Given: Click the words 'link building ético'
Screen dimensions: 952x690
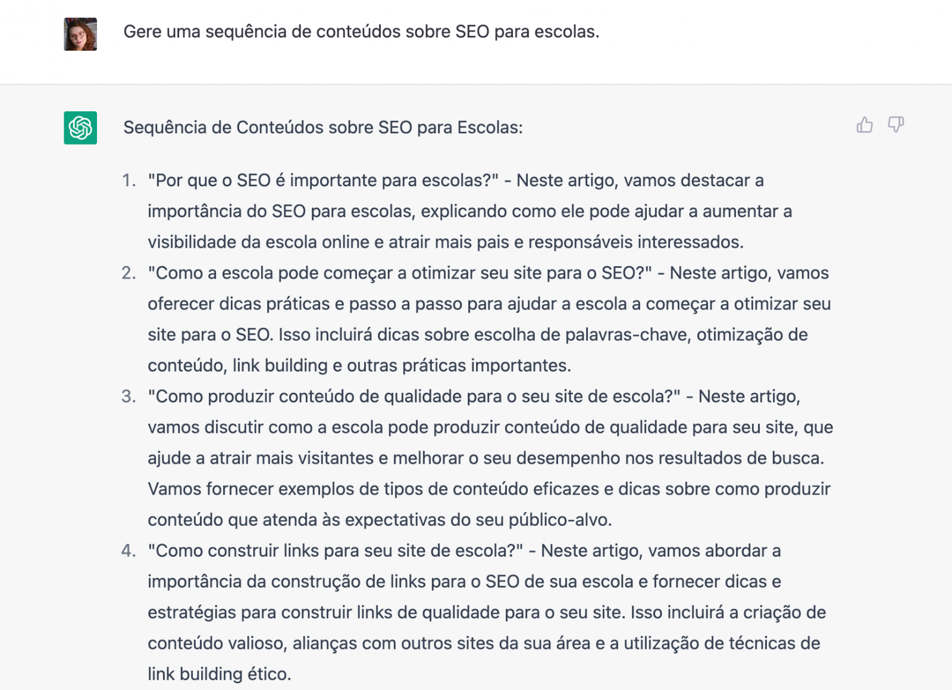Looking at the screenshot, I should point(219,674).
